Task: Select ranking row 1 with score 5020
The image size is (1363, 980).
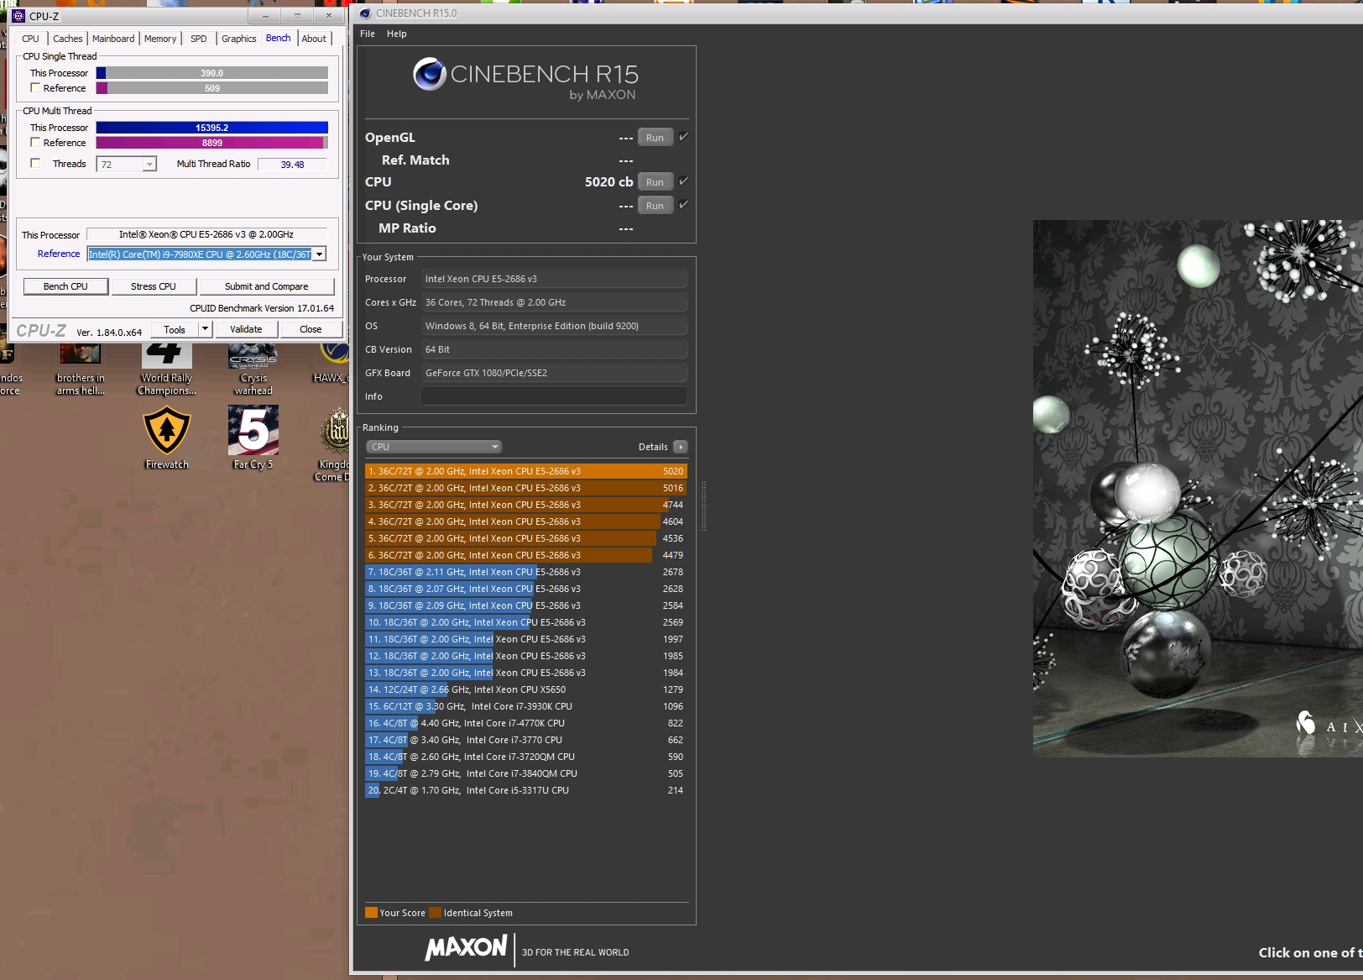Action: point(526,471)
